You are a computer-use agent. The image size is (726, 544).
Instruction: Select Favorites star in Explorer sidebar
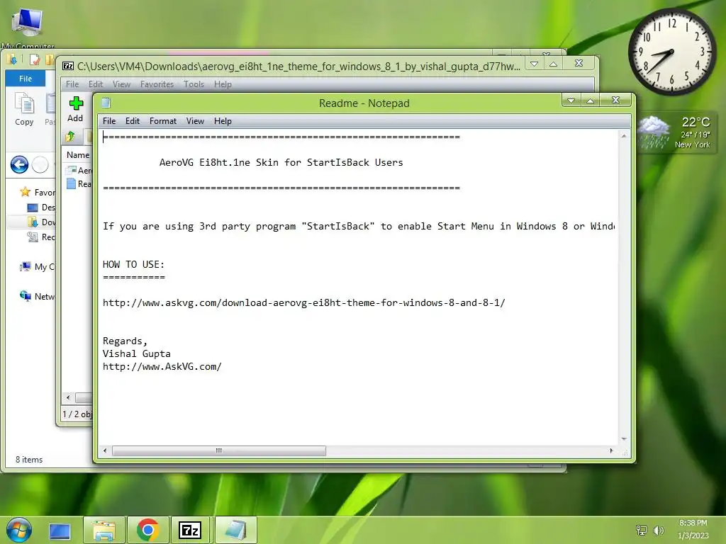tap(25, 192)
